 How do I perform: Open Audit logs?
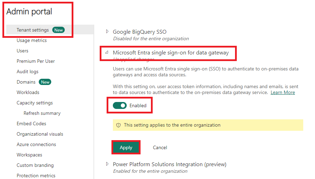pos(27,72)
